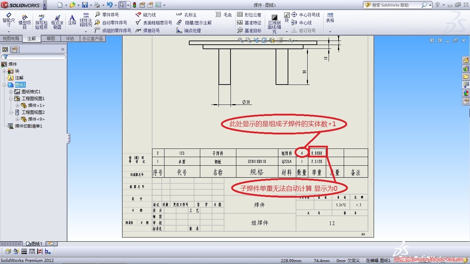
Task: Insert a 注释 note annotation
Action: coord(72,20)
